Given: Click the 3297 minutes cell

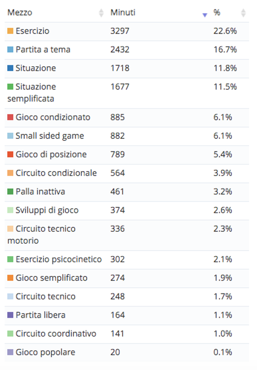Looking at the screenshot, I should (x=120, y=31).
